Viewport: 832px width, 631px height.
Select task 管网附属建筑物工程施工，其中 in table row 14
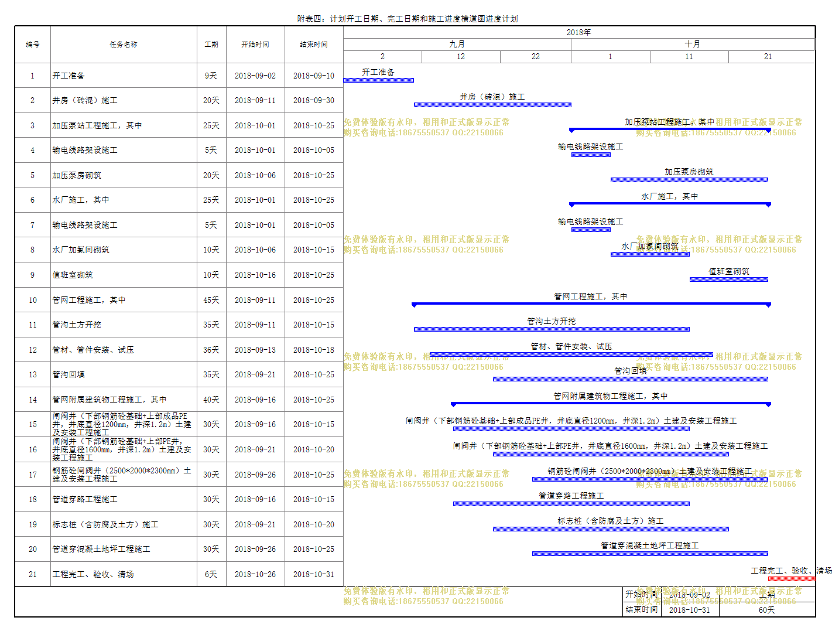(109, 400)
